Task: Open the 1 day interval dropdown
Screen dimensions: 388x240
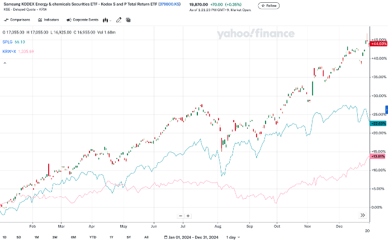Action: [233, 237]
